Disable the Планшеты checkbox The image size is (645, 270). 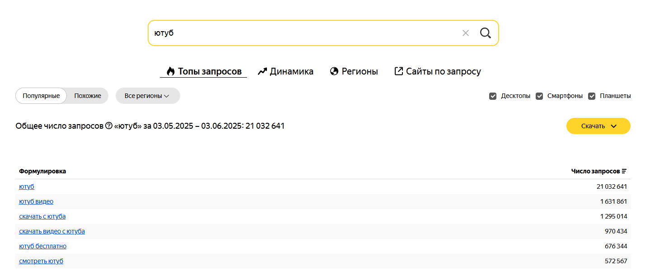click(x=592, y=96)
